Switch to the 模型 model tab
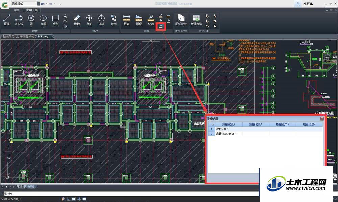338x202 pixels. (x=21, y=187)
